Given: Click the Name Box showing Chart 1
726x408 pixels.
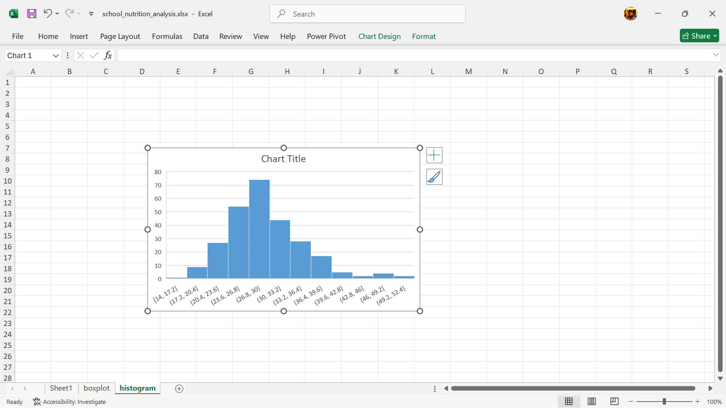Looking at the screenshot, I should (28, 56).
